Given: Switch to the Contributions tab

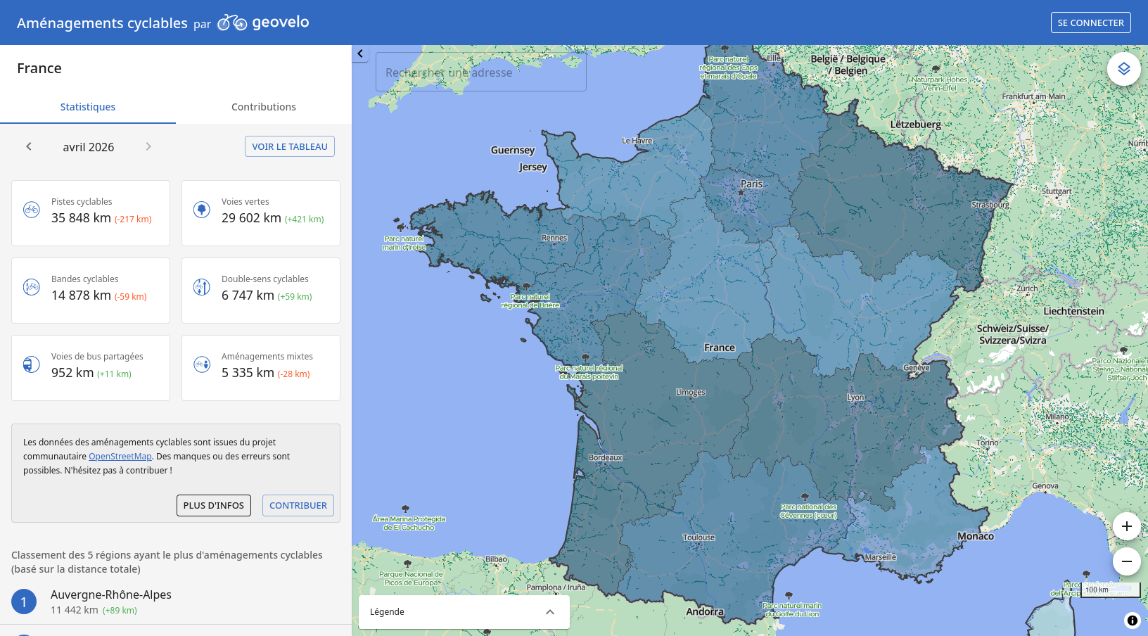Looking at the screenshot, I should click(263, 107).
